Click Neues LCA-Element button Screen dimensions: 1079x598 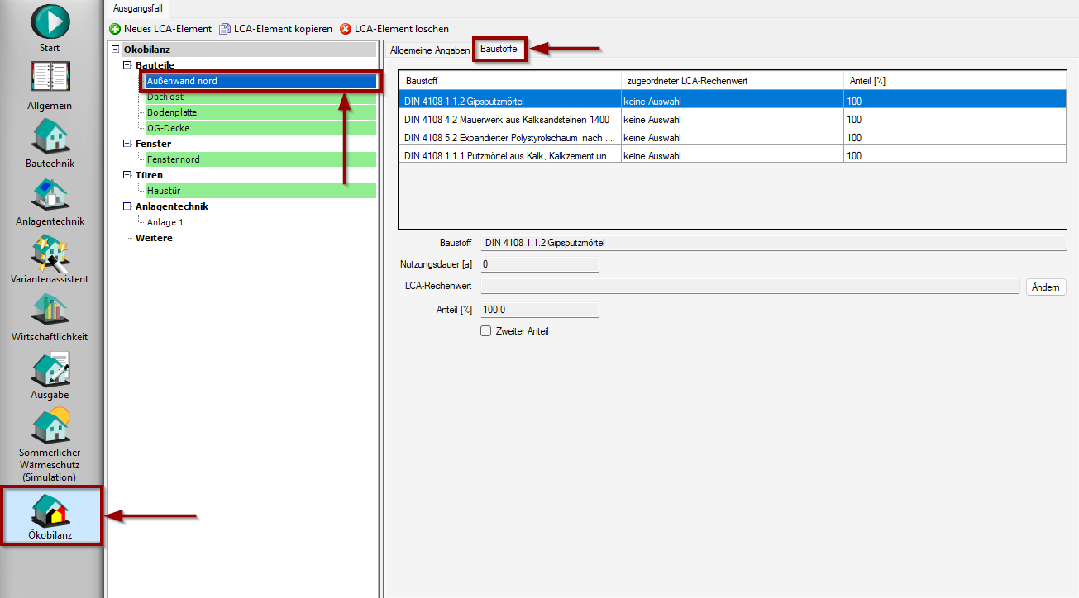[160, 29]
